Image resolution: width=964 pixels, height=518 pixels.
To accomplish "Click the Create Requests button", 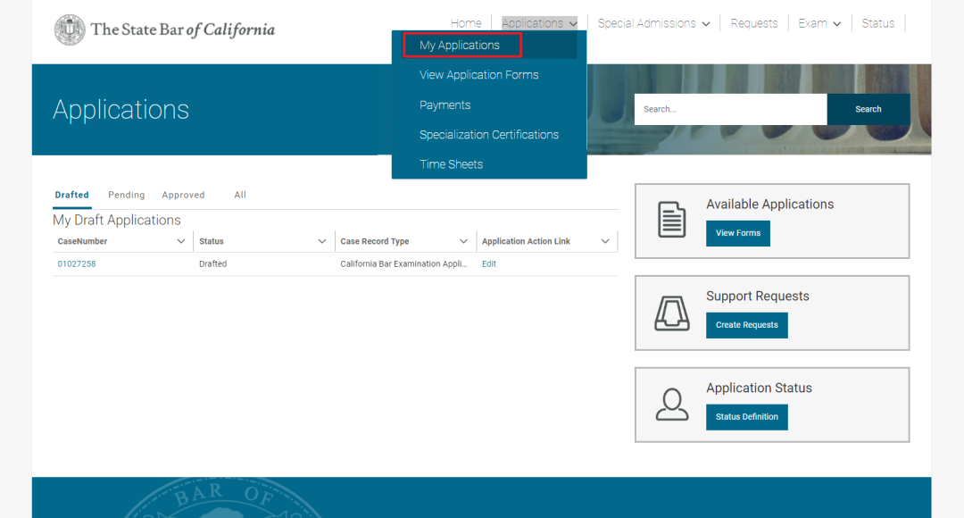I will [x=746, y=325].
